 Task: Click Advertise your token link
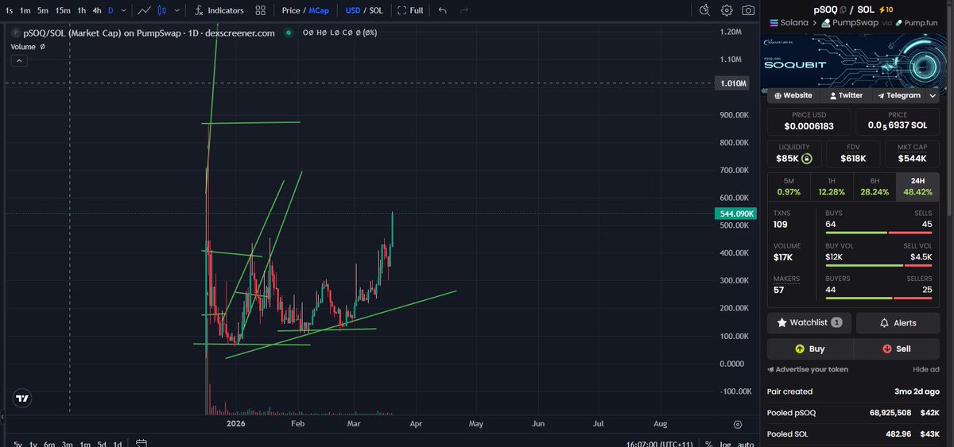pos(808,369)
